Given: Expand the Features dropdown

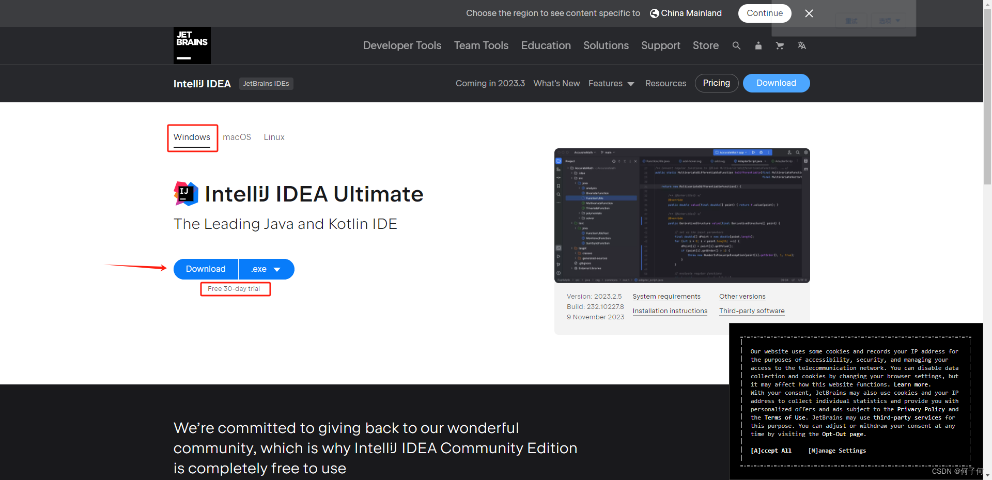Looking at the screenshot, I should tap(611, 83).
